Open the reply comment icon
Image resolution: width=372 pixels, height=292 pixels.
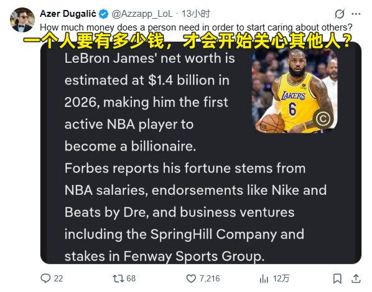[x=45, y=278]
